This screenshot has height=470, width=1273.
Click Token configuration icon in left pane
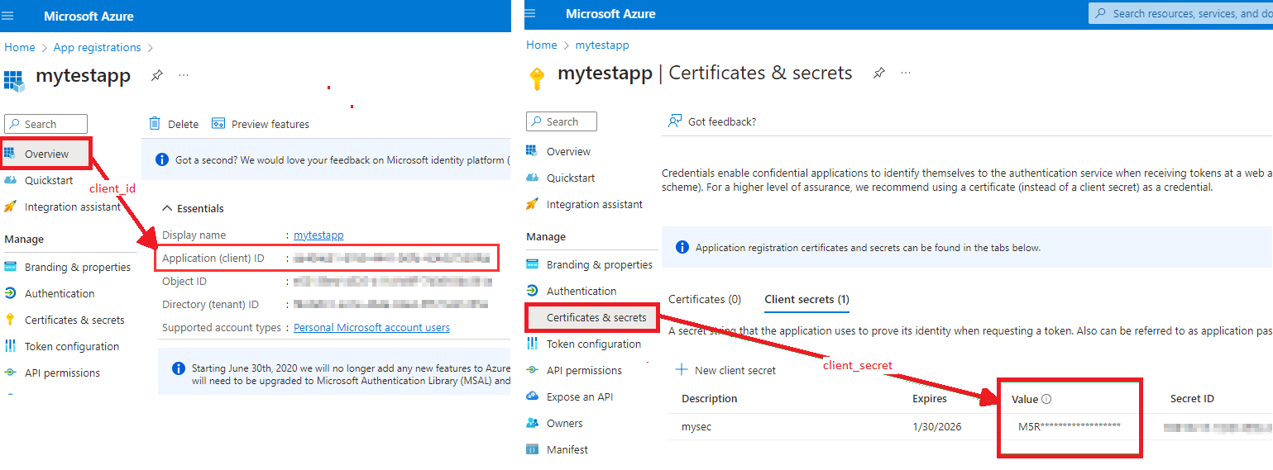[x=10, y=346]
